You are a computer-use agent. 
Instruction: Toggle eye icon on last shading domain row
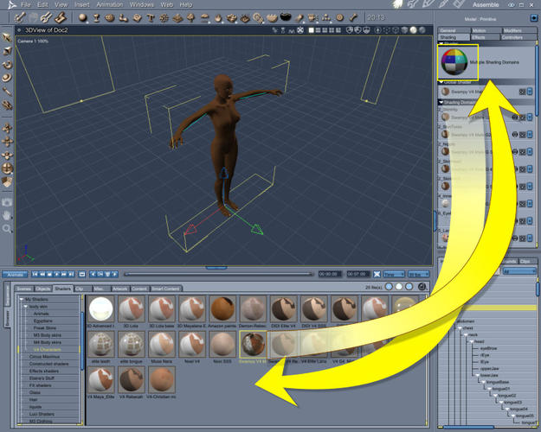tap(515, 238)
